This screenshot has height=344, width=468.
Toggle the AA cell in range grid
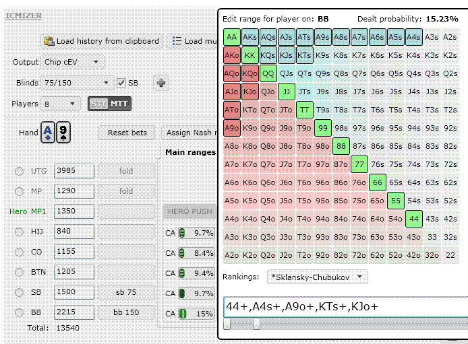click(x=231, y=37)
